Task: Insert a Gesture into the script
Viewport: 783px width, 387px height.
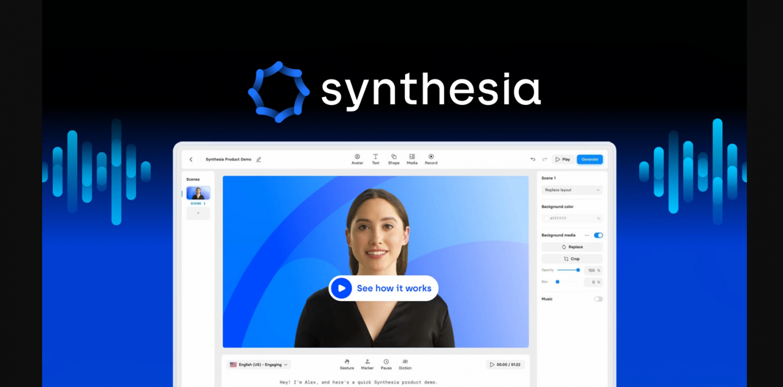Action: click(347, 364)
